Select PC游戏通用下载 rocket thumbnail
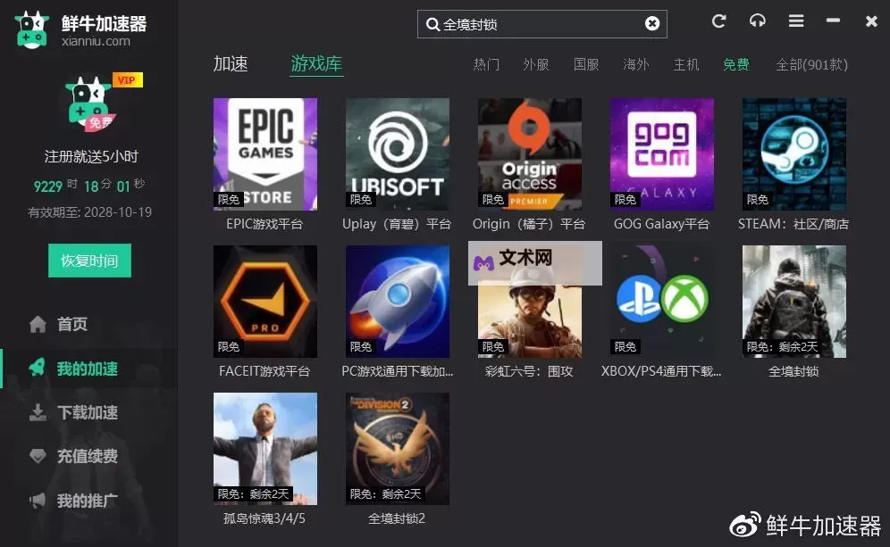This screenshot has height=547, width=890. (x=398, y=302)
